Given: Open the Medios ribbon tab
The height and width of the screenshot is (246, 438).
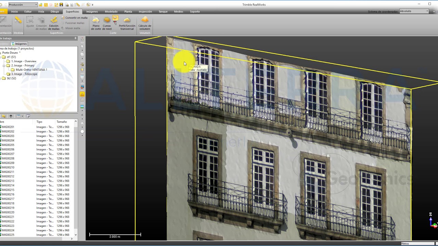Looking at the screenshot, I should coord(179,12).
